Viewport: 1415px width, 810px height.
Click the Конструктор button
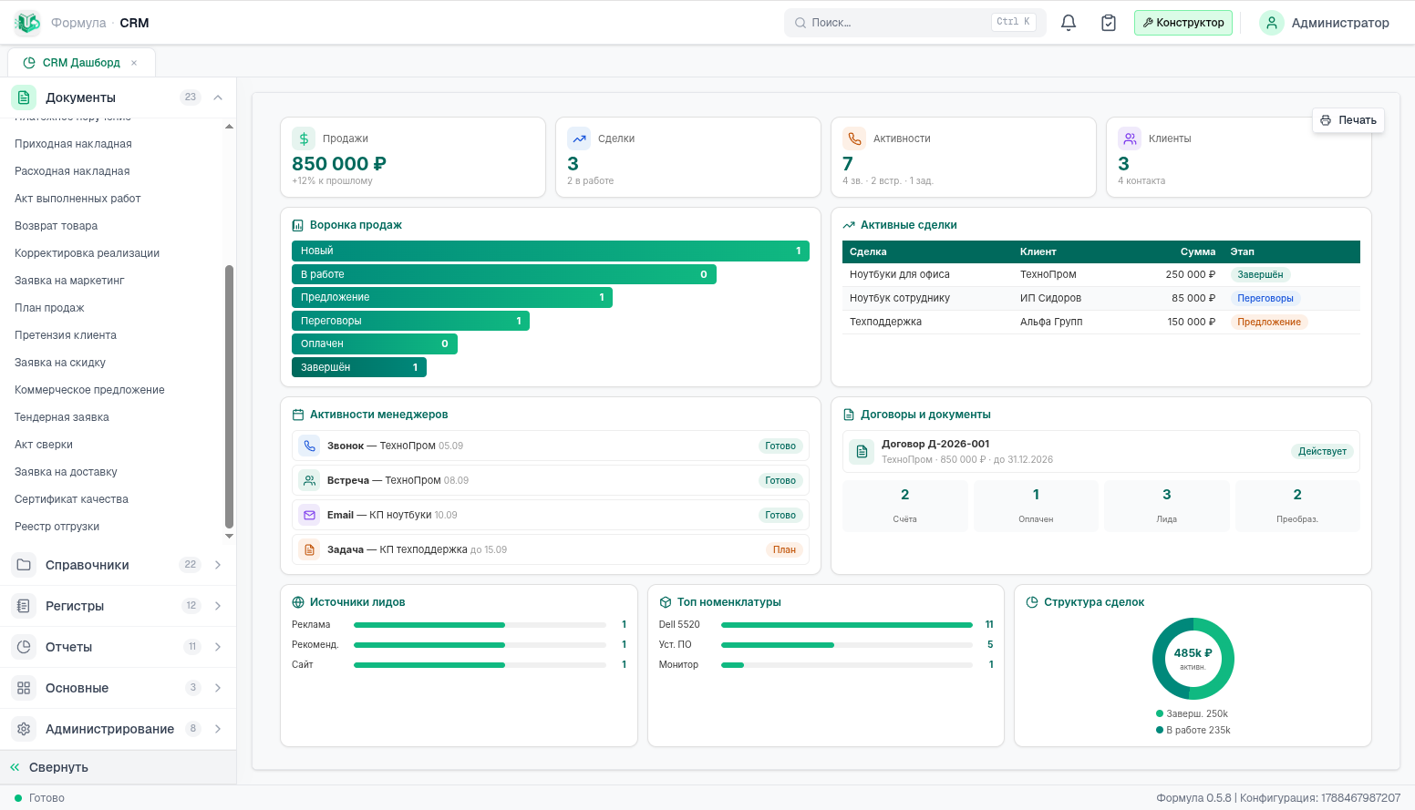[1183, 23]
